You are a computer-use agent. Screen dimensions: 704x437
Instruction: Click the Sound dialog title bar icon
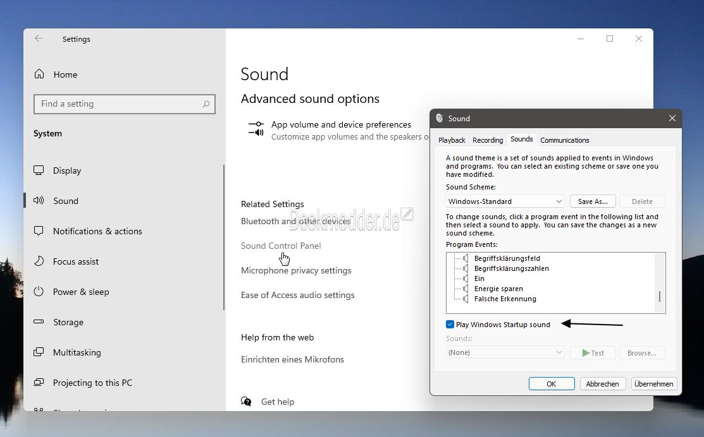coord(440,118)
